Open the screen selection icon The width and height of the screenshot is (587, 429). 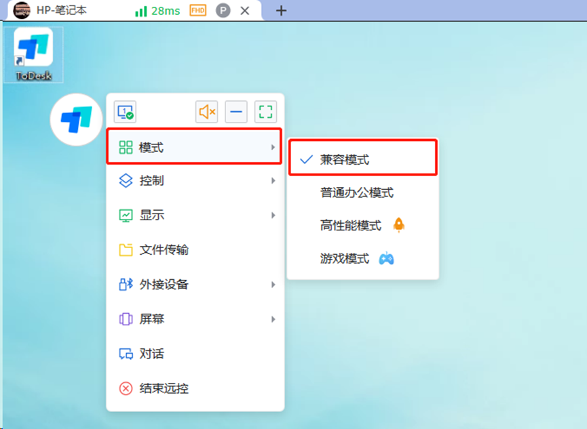126,319
